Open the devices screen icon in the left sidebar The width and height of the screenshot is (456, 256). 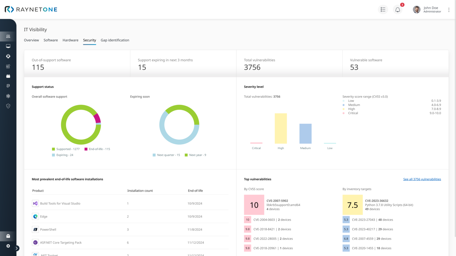8,46
